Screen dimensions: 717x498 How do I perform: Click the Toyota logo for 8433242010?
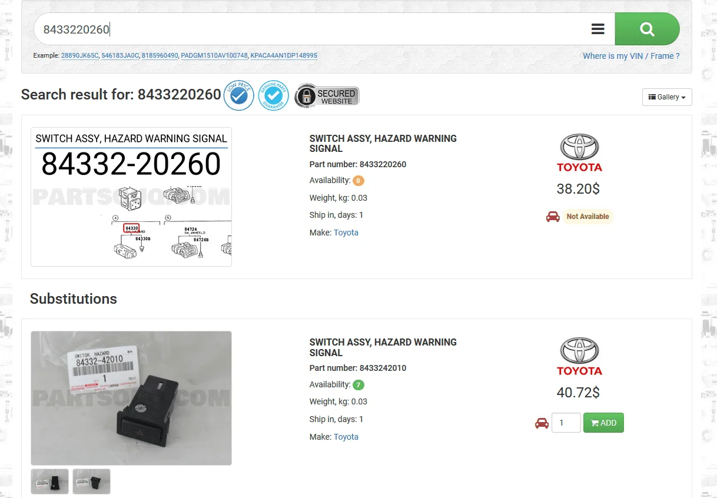(x=579, y=356)
